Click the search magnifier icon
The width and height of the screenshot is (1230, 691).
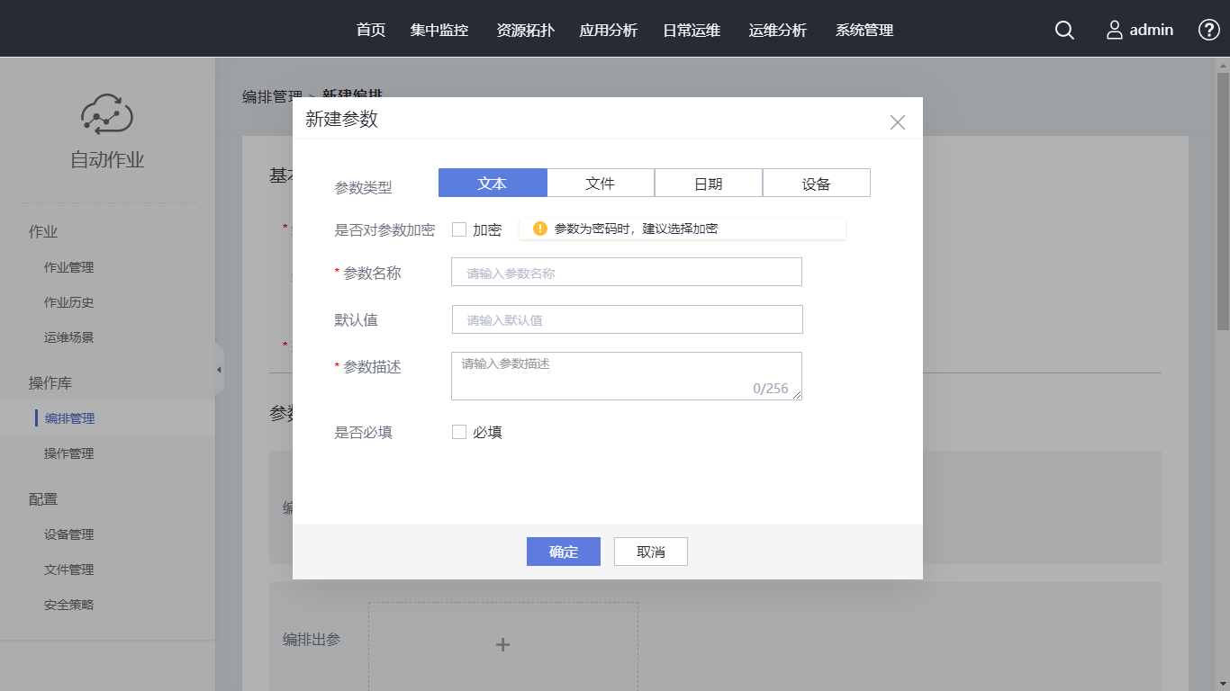[x=1064, y=30]
